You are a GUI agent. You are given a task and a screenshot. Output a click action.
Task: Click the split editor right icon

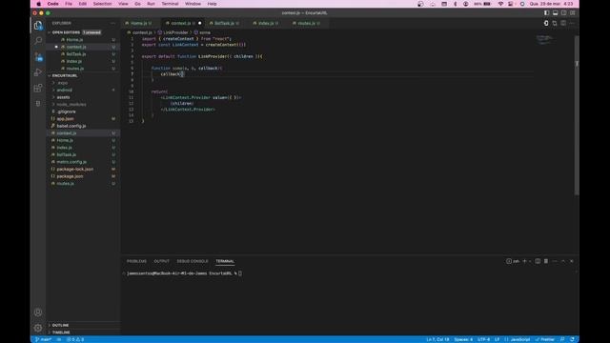[x=563, y=23]
